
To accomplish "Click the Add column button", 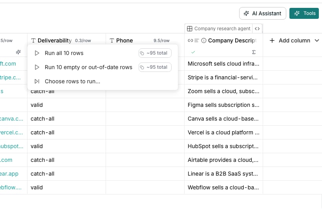I will [294, 40].
